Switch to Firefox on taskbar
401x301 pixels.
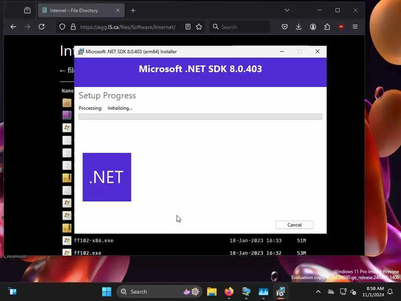point(229,292)
